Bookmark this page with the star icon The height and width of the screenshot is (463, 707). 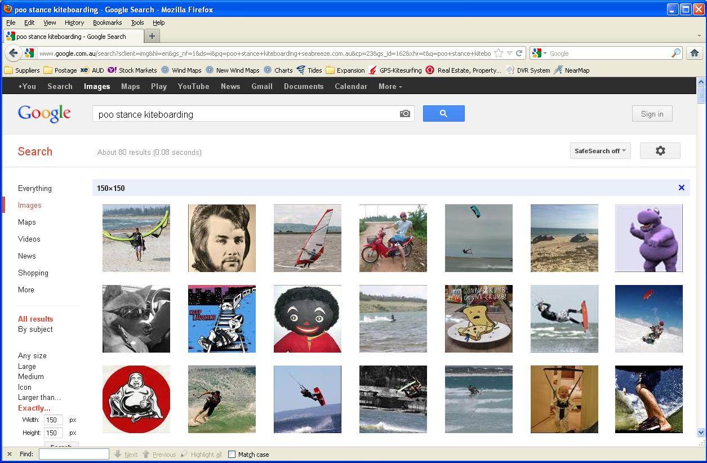(x=499, y=53)
